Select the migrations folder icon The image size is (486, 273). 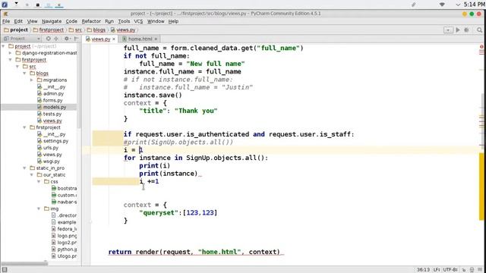pos(39,80)
